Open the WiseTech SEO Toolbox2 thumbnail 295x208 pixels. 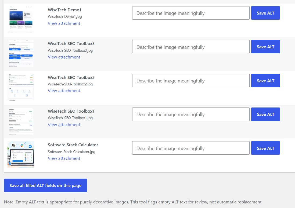pos(21,87)
